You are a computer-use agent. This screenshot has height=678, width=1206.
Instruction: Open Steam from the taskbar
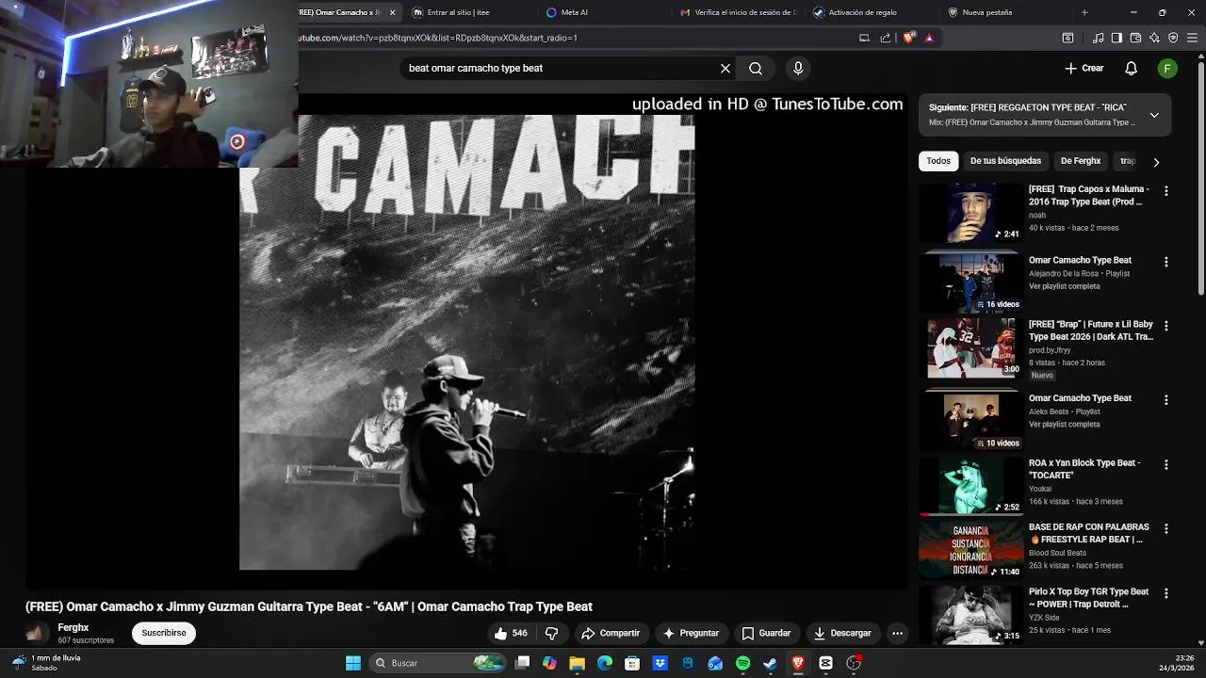click(x=770, y=663)
